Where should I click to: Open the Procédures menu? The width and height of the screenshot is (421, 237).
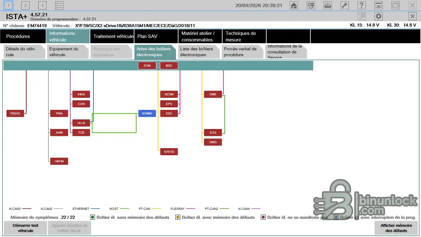pos(23,36)
